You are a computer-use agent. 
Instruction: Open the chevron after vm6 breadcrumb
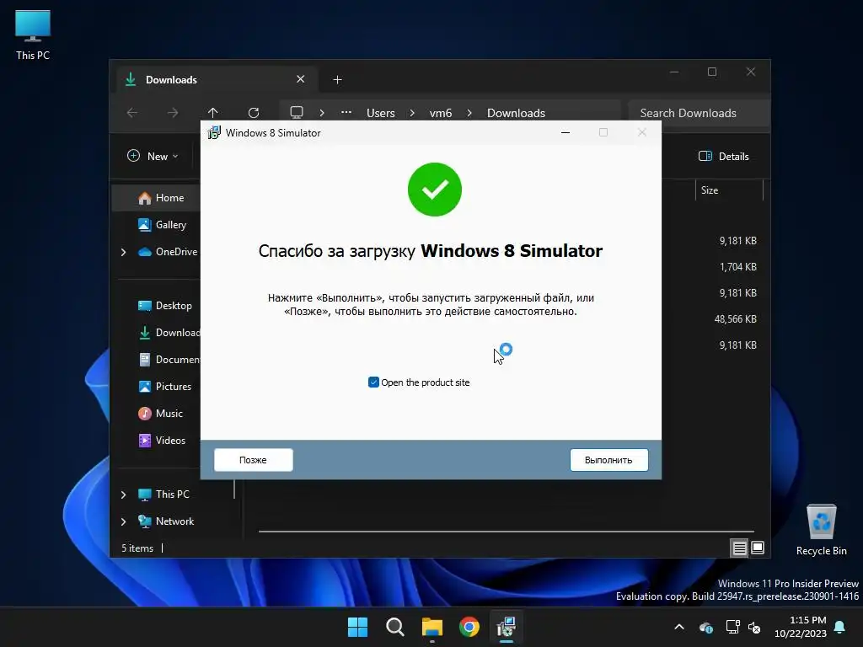tap(469, 113)
